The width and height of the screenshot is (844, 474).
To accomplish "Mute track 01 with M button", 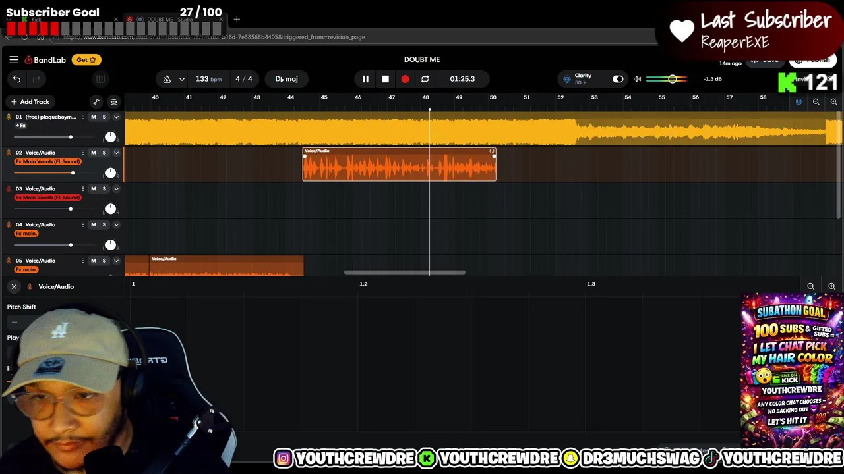I will click(93, 117).
